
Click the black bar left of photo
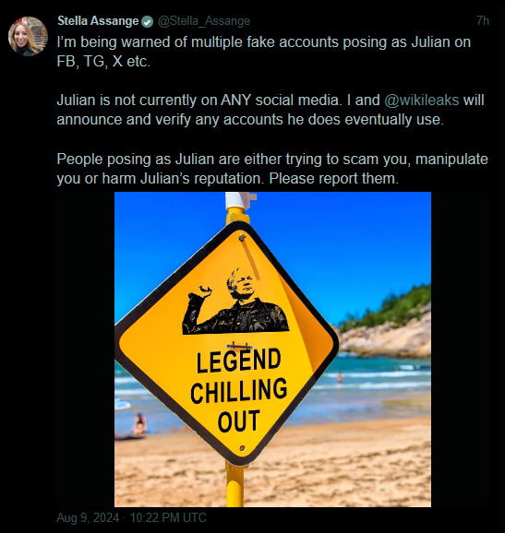coord(86,349)
